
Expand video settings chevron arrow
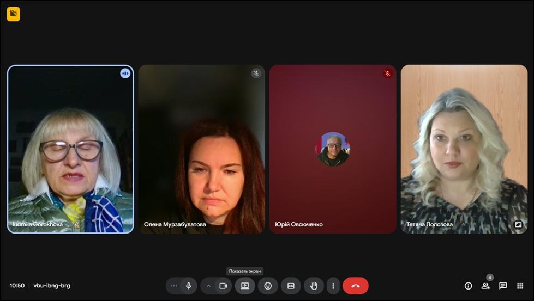point(208,286)
